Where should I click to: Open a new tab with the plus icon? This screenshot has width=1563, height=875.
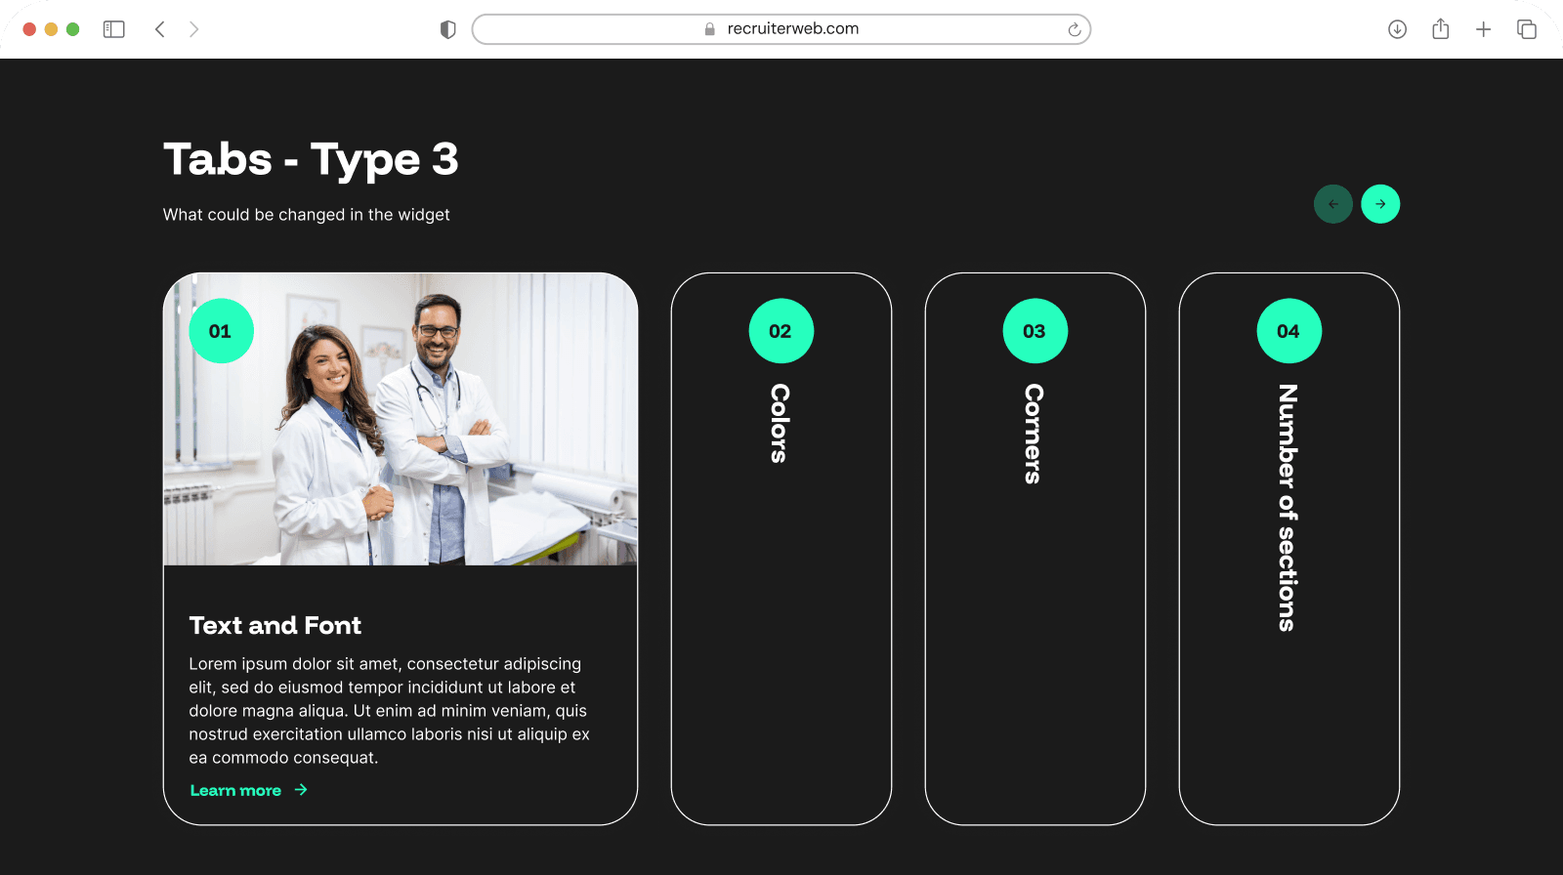[x=1483, y=29]
